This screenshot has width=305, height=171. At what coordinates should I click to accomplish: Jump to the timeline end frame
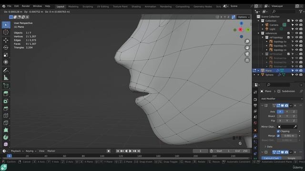coord(139,151)
